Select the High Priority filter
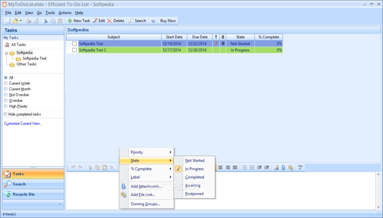Screen dimensions: 383x218 click(6, 106)
